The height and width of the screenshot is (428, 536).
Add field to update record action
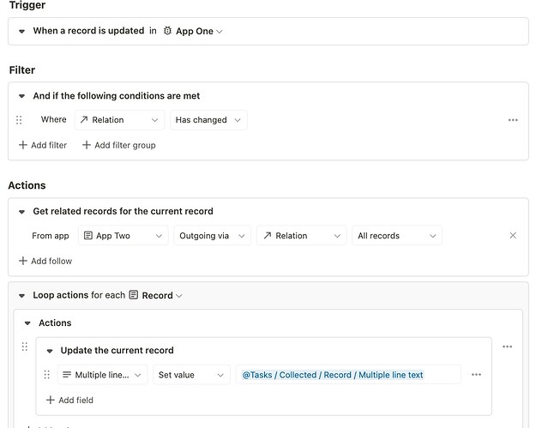click(x=69, y=401)
